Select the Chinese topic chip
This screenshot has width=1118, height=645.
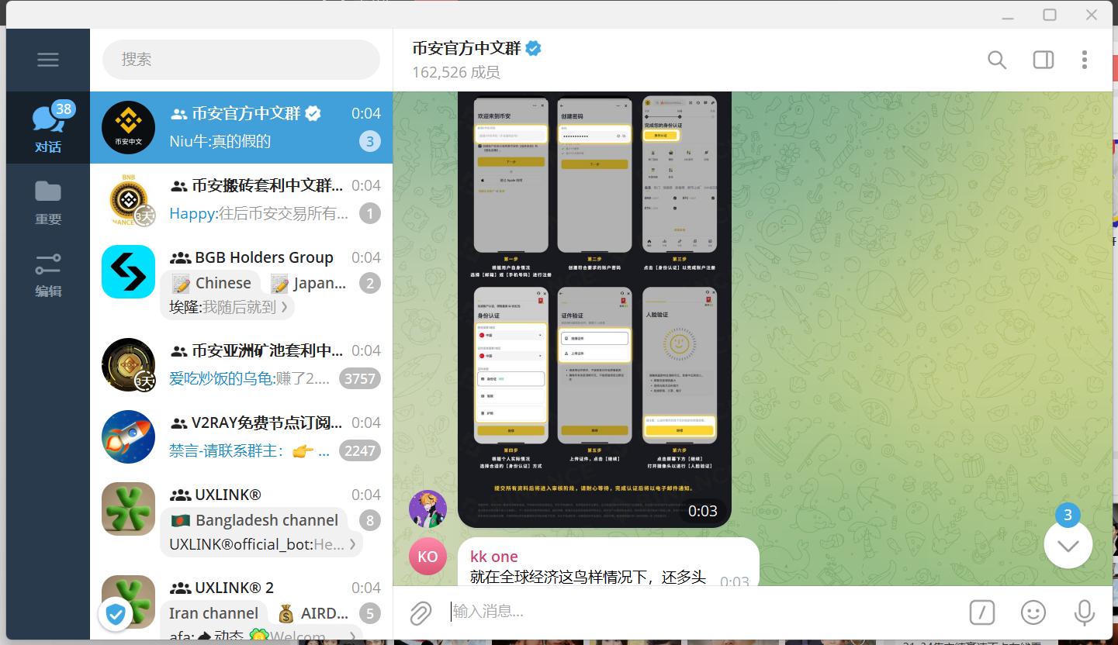[x=212, y=283]
